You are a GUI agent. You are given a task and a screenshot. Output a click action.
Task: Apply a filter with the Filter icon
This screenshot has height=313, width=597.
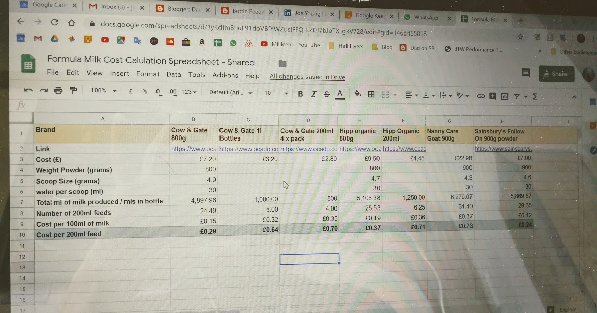516,95
